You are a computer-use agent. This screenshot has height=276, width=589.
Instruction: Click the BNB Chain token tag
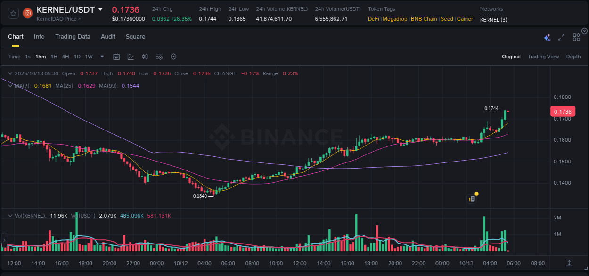(x=424, y=19)
